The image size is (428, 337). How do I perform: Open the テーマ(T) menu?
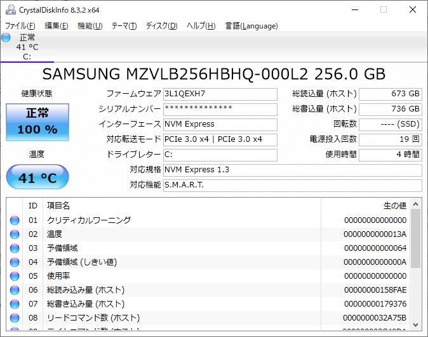coord(124,26)
